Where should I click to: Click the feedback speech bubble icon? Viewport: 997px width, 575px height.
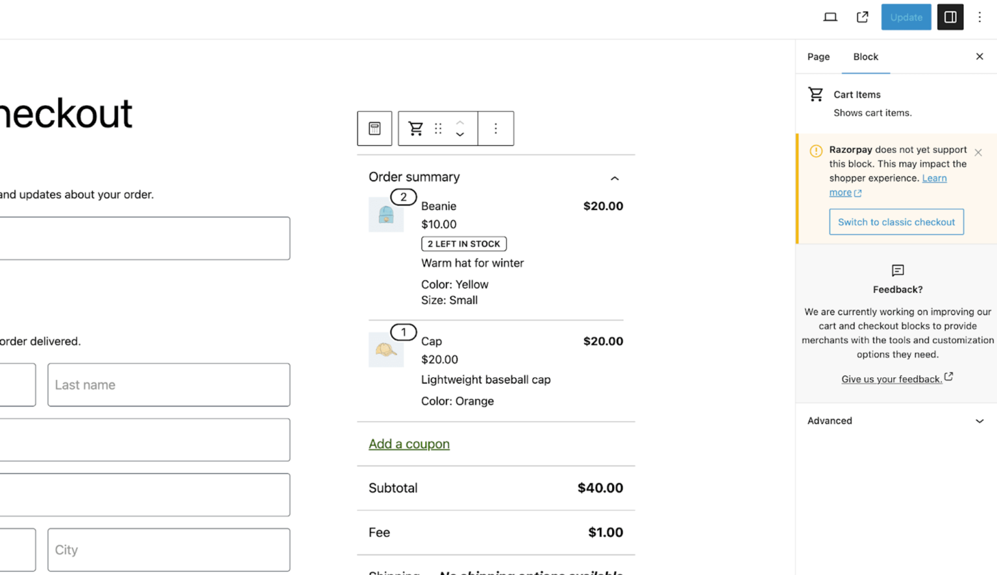pyautogui.click(x=898, y=271)
